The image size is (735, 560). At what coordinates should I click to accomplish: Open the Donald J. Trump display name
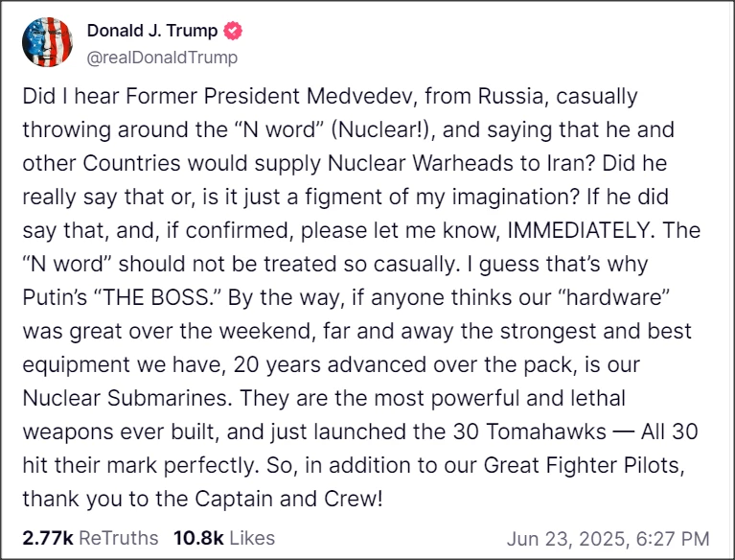tap(151, 31)
